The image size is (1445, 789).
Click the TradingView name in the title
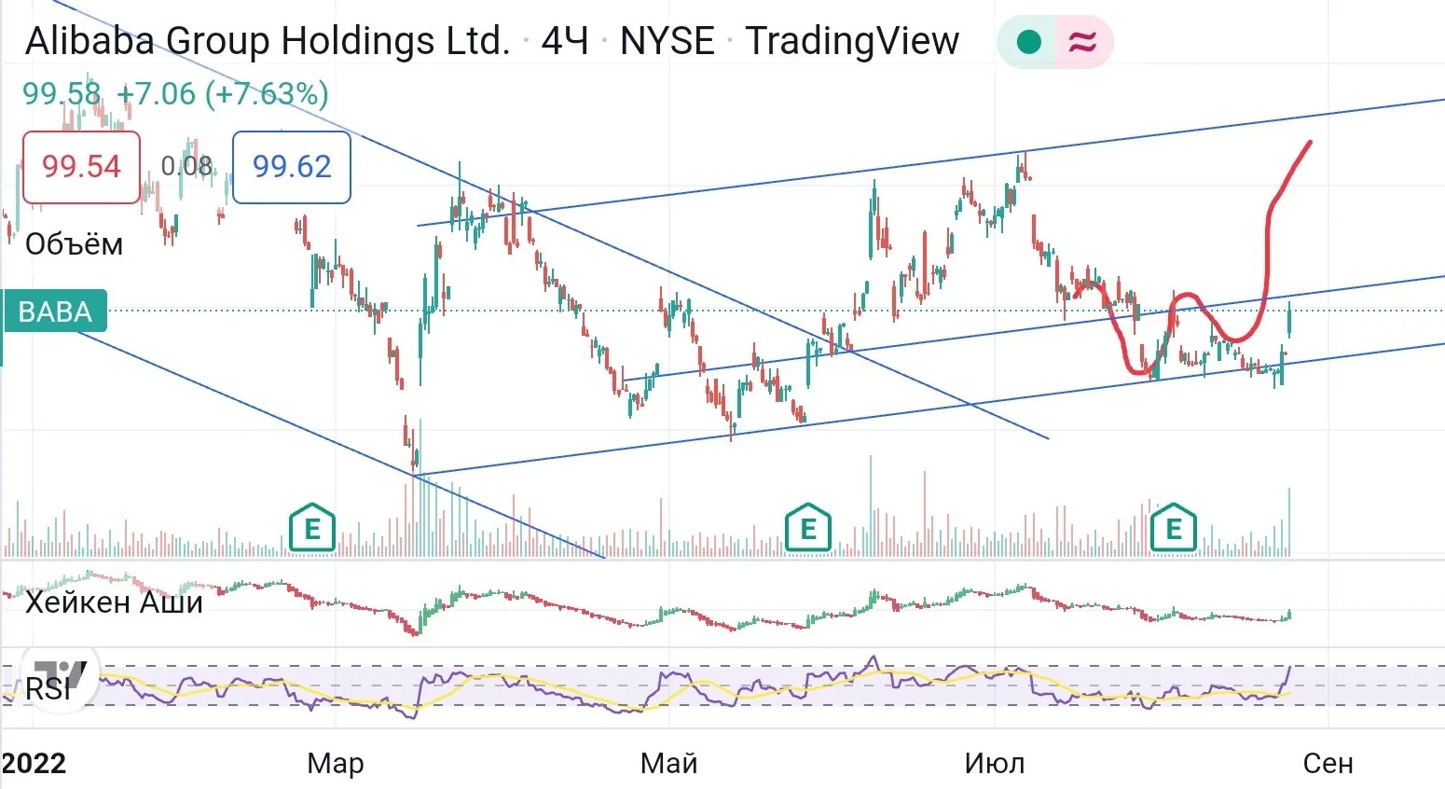[x=852, y=41]
